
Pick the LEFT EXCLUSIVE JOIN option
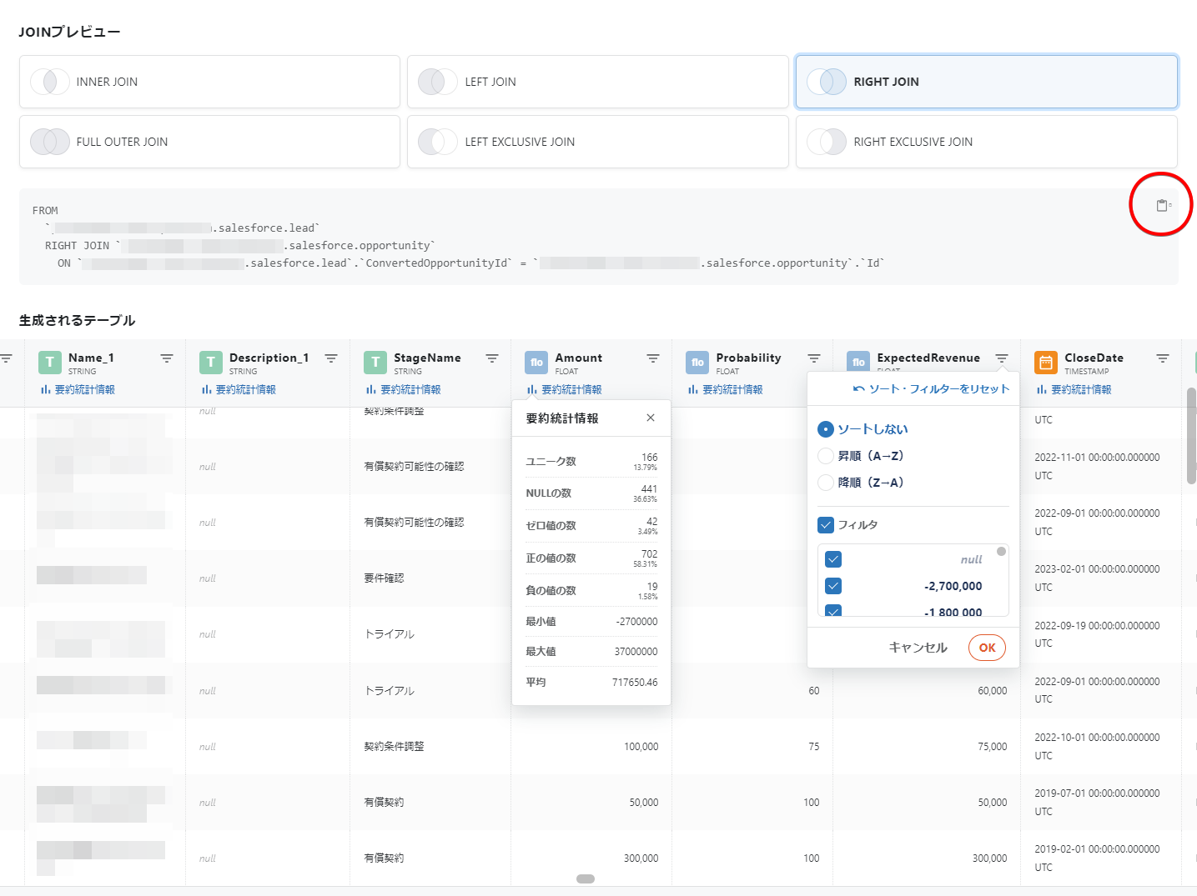tap(597, 142)
